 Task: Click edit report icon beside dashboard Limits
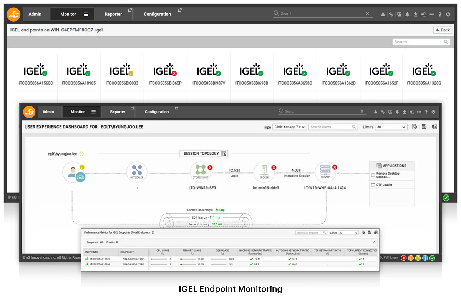point(415,127)
